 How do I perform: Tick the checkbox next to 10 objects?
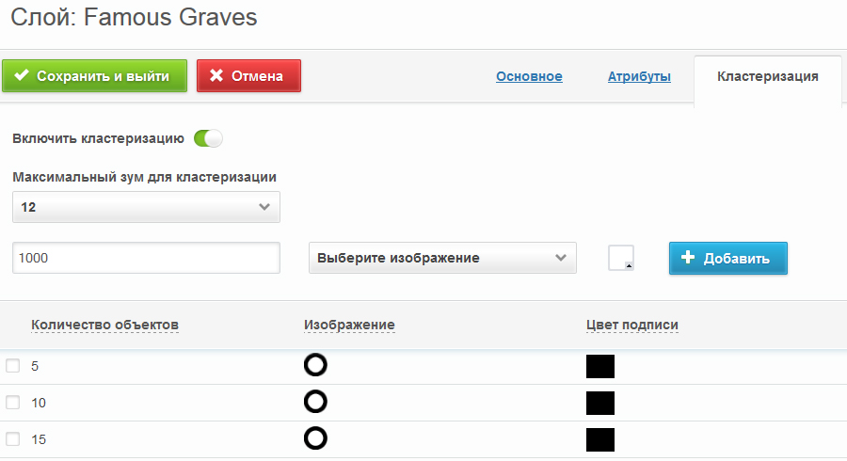point(13,403)
